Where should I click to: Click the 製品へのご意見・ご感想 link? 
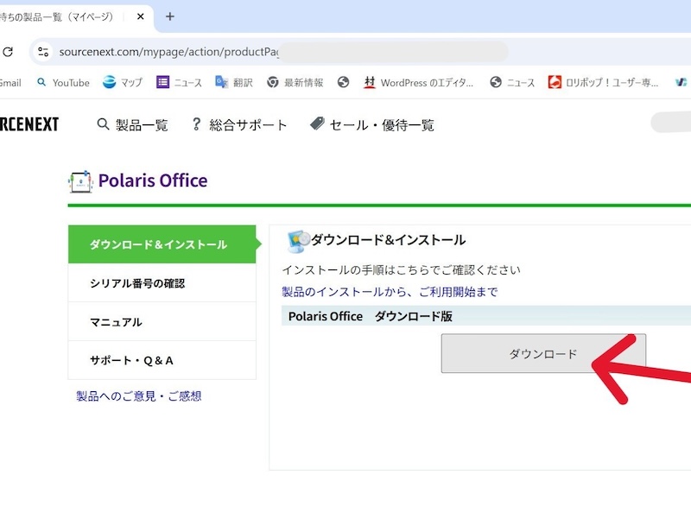click(x=138, y=396)
